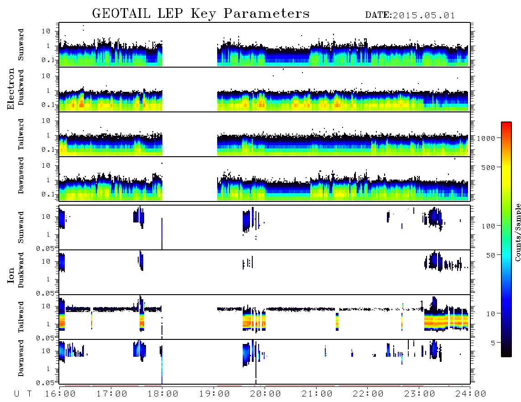Click the "DATE:2015.05.01" label
Screen dimensions: 521x402
[410, 16]
